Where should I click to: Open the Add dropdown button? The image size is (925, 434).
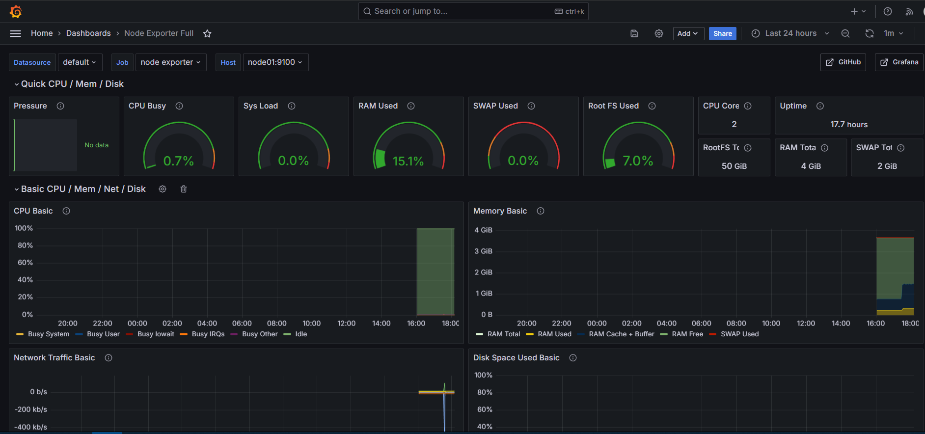coord(688,33)
